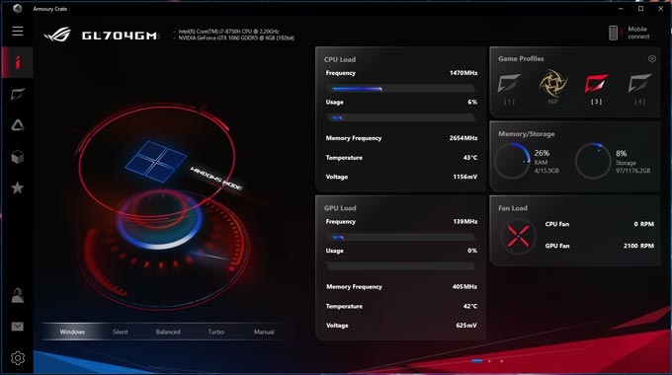Go to the second page indicator dot

pos(489,361)
